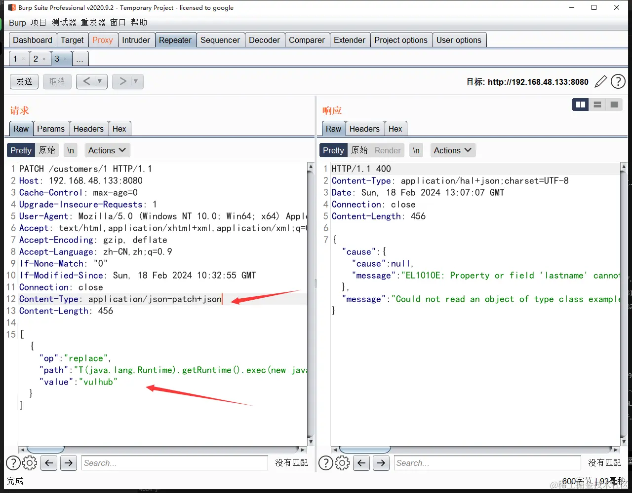Click the Burp Suite logo in title bar
This screenshot has height=493, width=632.
pos(12,7)
